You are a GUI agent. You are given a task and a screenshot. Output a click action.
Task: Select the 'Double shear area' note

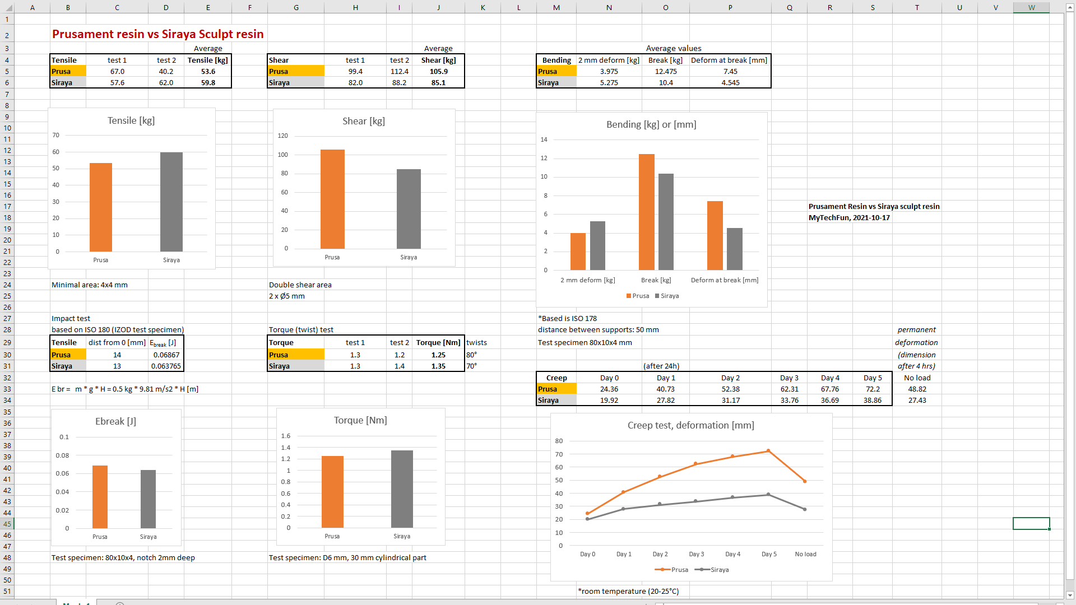(300, 285)
